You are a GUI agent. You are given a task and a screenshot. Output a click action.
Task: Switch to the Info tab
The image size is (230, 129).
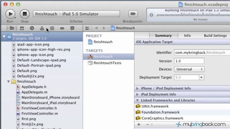click(x=187, y=35)
